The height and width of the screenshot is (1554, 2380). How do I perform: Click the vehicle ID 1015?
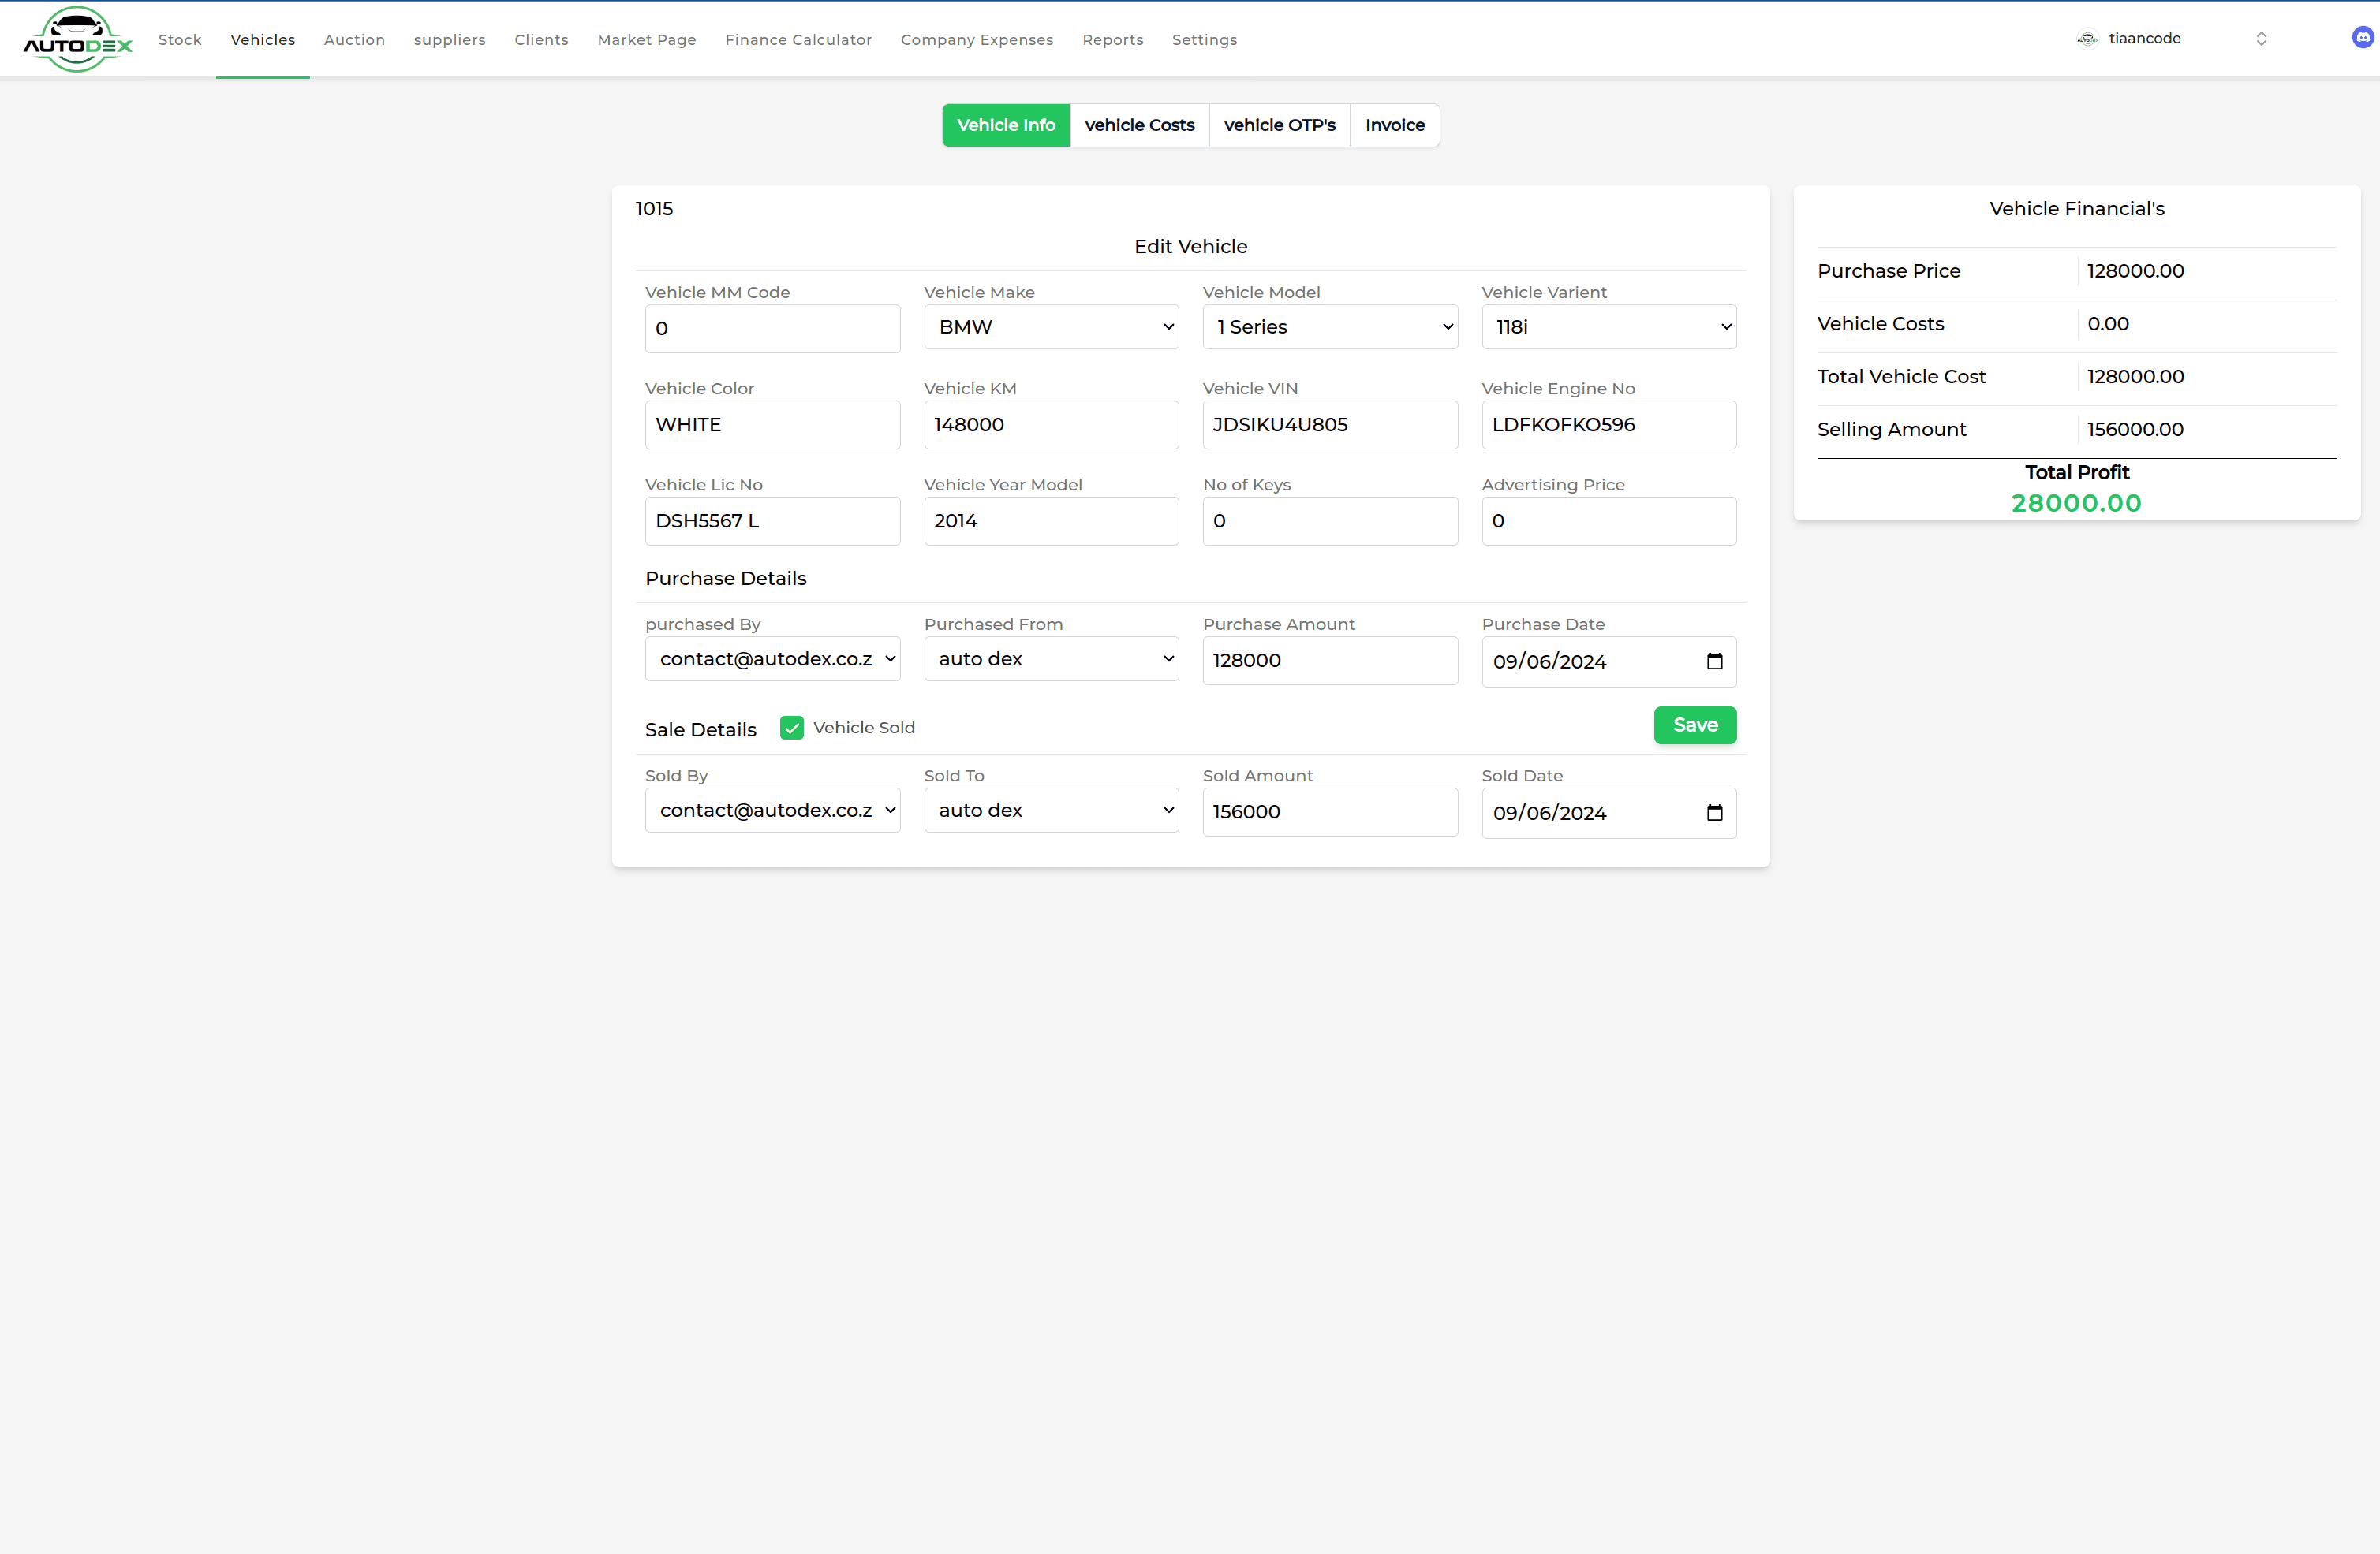click(x=654, y=209)
